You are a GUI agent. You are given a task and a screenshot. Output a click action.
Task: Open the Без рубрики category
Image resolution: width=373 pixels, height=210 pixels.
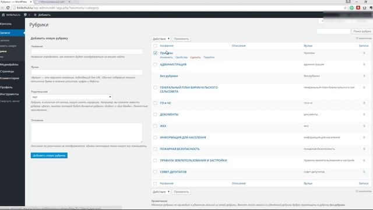pos(169,76)
